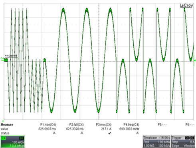Click the P2 fall status icon
The image size is (196, 148).
point(82,133)
